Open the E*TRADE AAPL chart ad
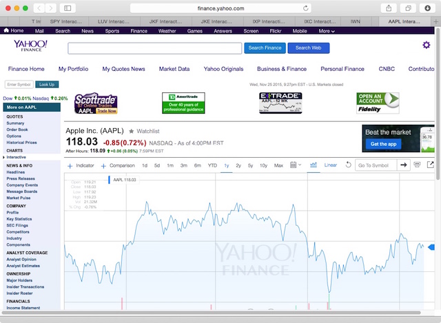This screenshot has height=323, width=441. point(280,103)
